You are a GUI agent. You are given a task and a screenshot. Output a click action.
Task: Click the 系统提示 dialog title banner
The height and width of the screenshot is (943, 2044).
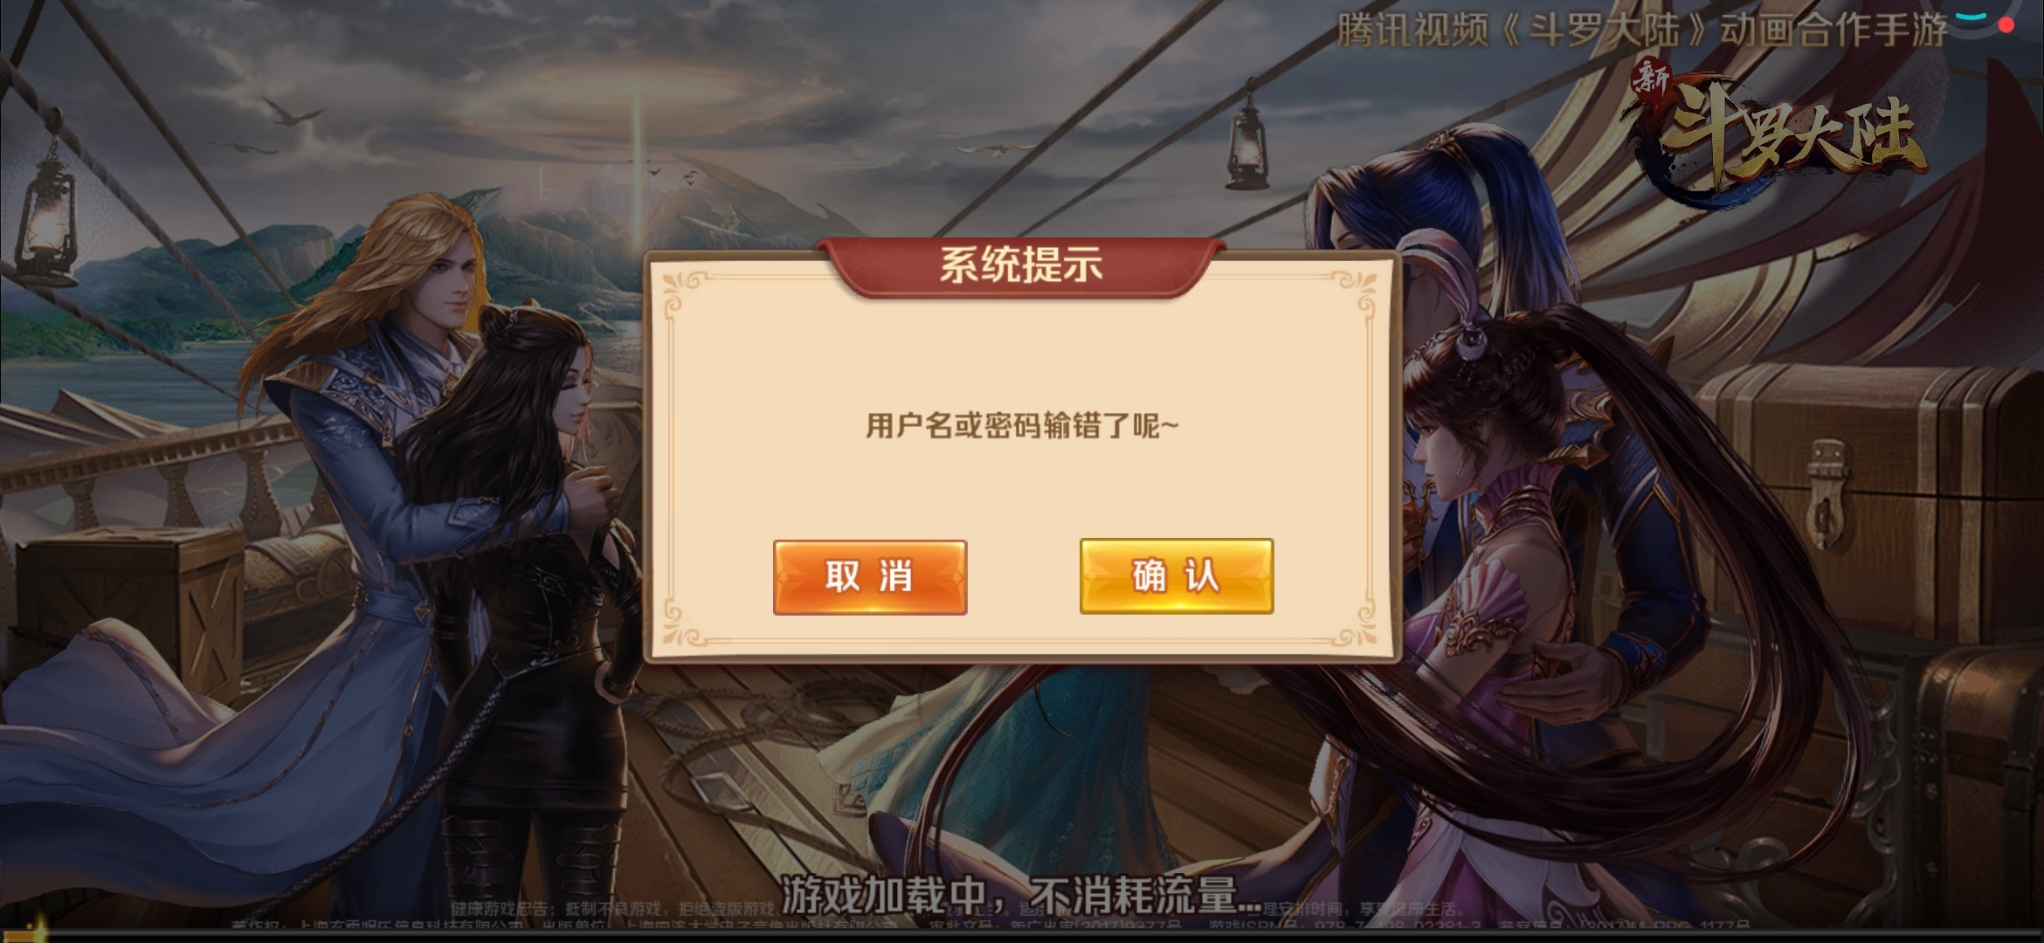(1021, 265)
